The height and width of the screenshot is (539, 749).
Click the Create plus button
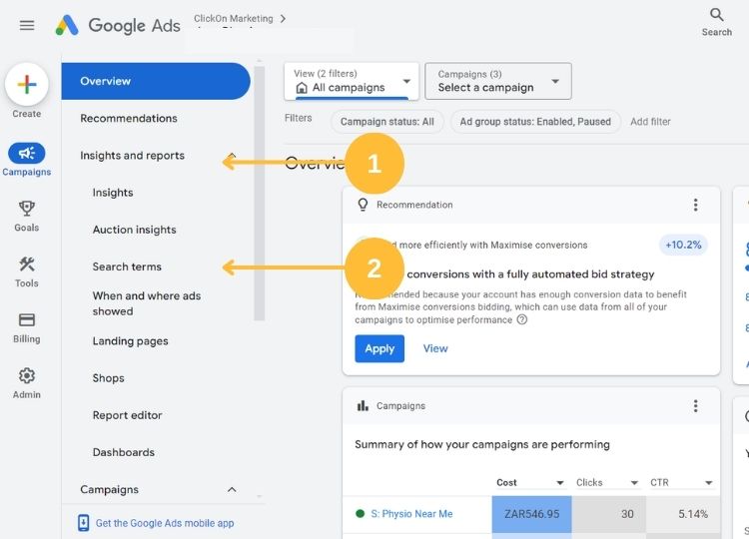click(27, 85)
